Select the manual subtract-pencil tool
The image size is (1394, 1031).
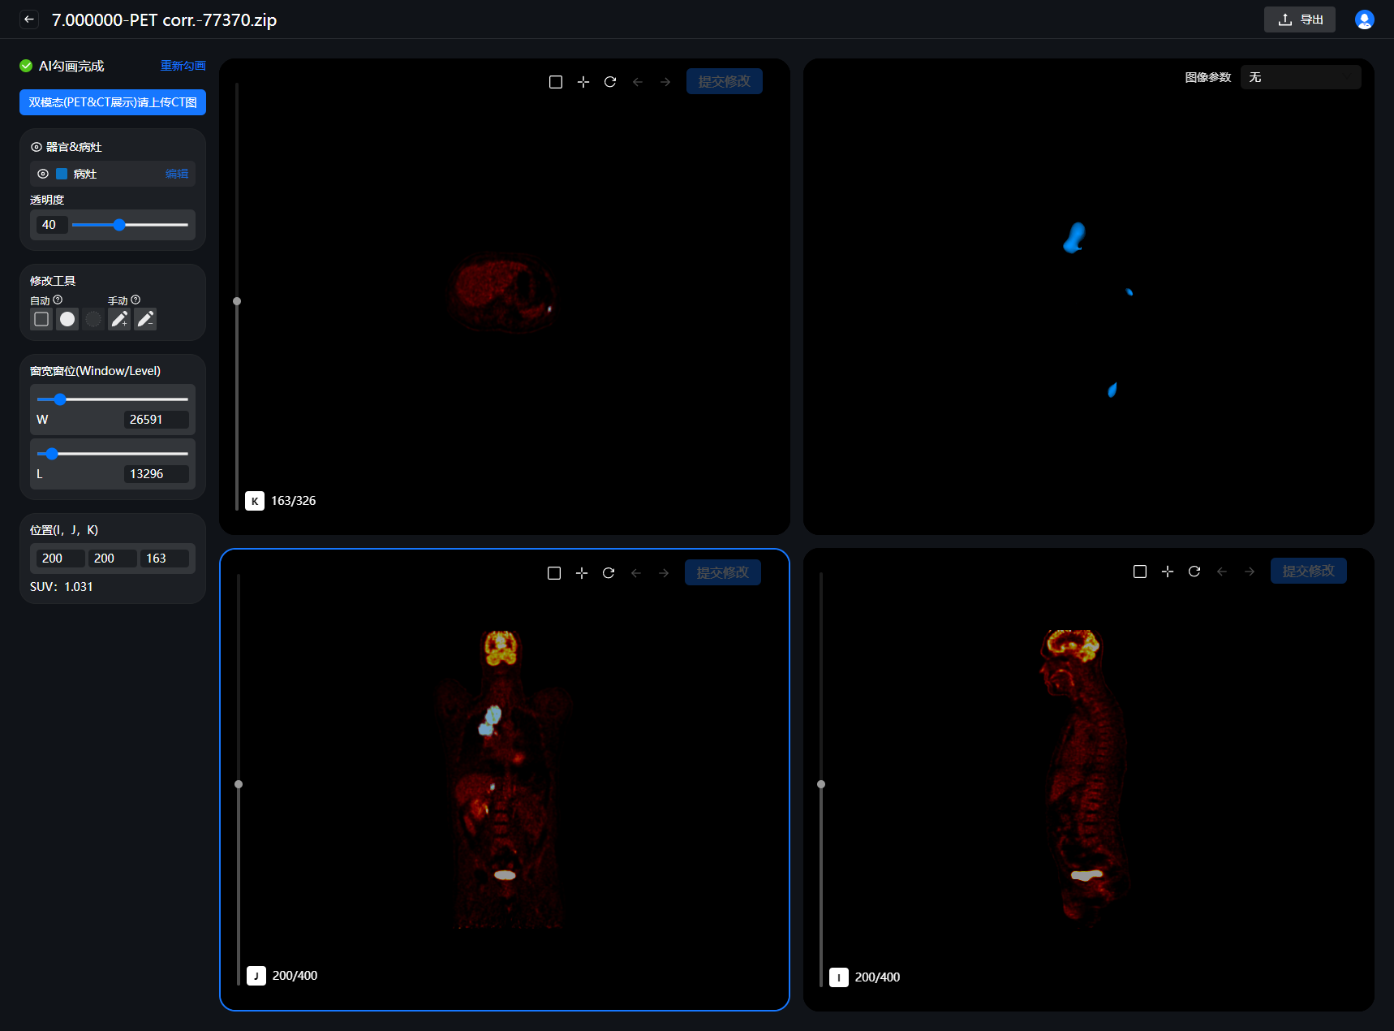[145, 319]
